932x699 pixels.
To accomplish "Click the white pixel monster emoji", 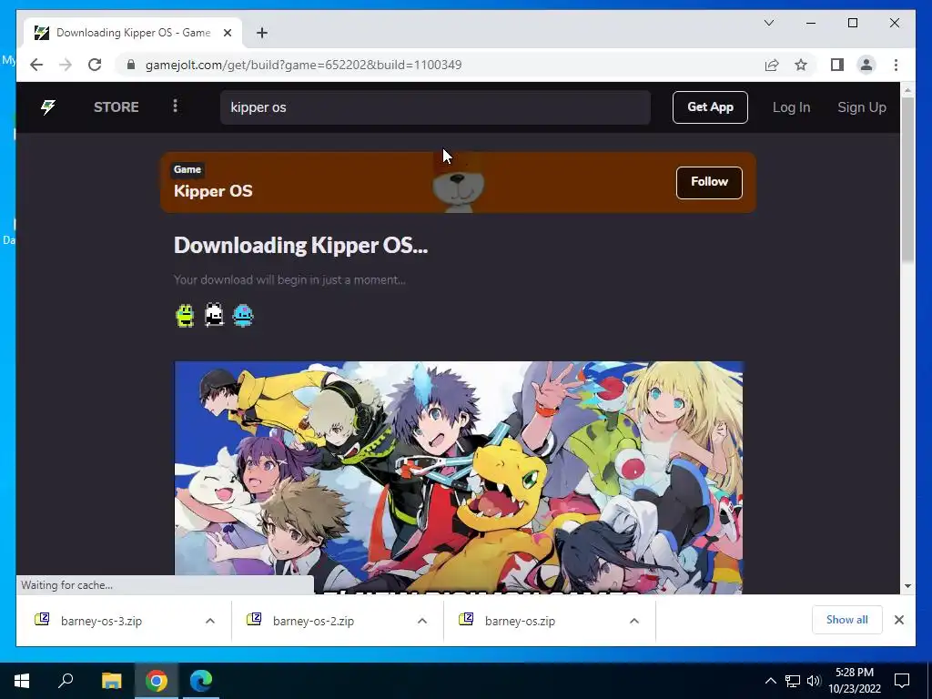I will coord(214,315).
